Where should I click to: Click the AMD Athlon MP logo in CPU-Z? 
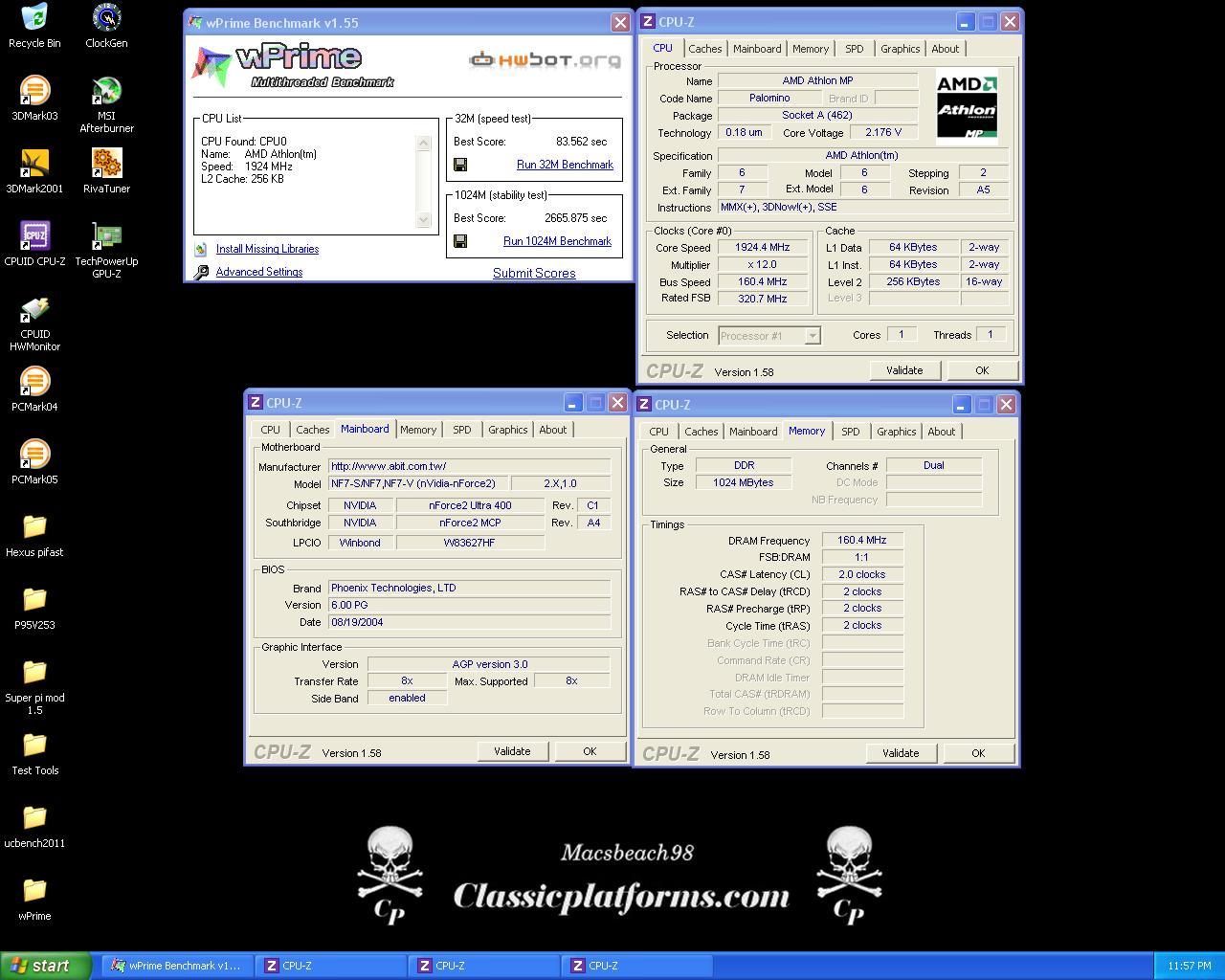[x=967, y=107]
